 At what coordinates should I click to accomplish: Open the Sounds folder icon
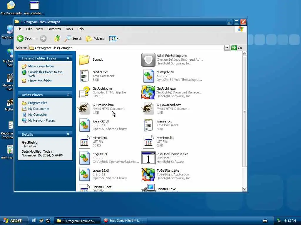pyautogui.click(x=84, y=60)
